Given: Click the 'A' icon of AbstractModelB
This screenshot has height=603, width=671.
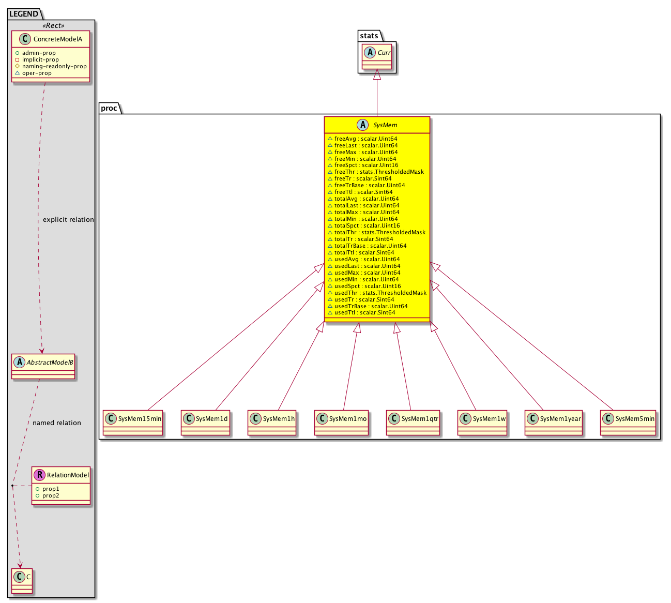Looking at the screenshot, I should (x=19, y=363).
